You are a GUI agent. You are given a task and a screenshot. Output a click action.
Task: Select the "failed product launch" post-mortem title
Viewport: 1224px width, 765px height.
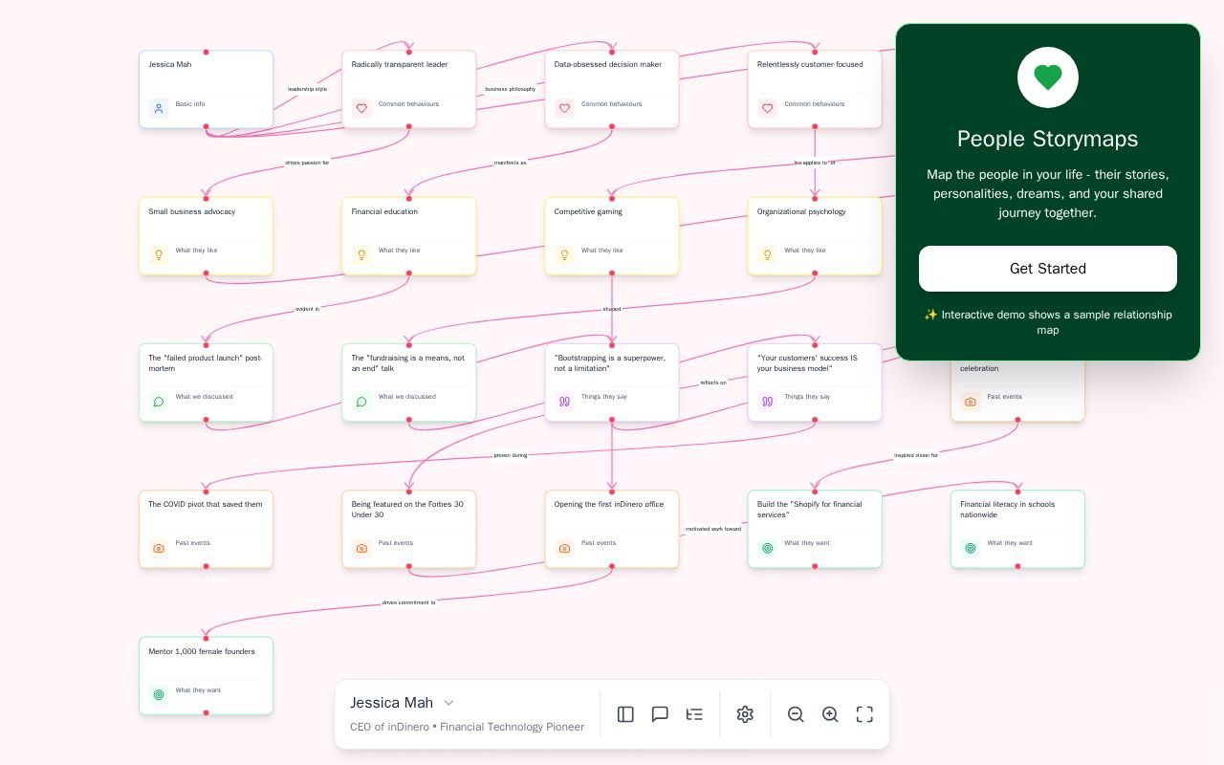(206, 363)
